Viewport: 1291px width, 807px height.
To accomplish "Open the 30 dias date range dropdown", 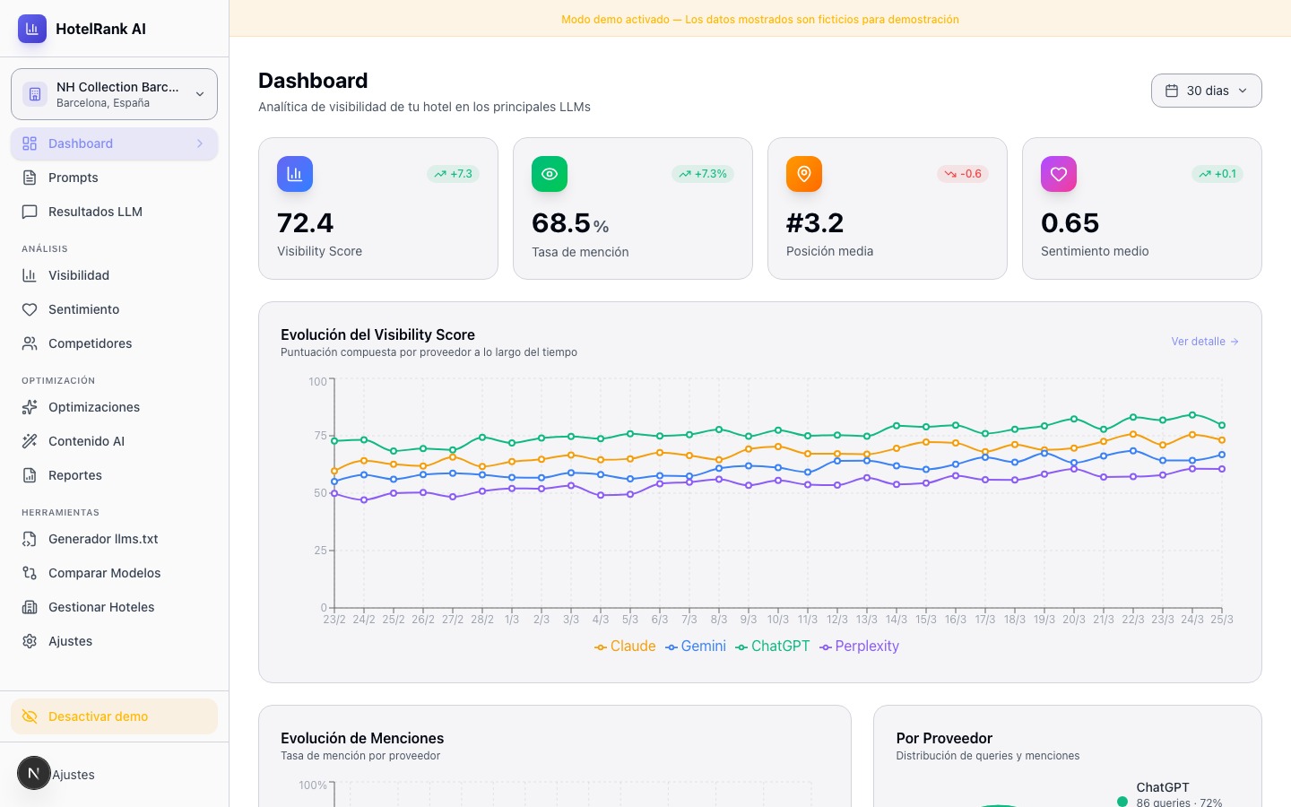I will [1207, 91].
